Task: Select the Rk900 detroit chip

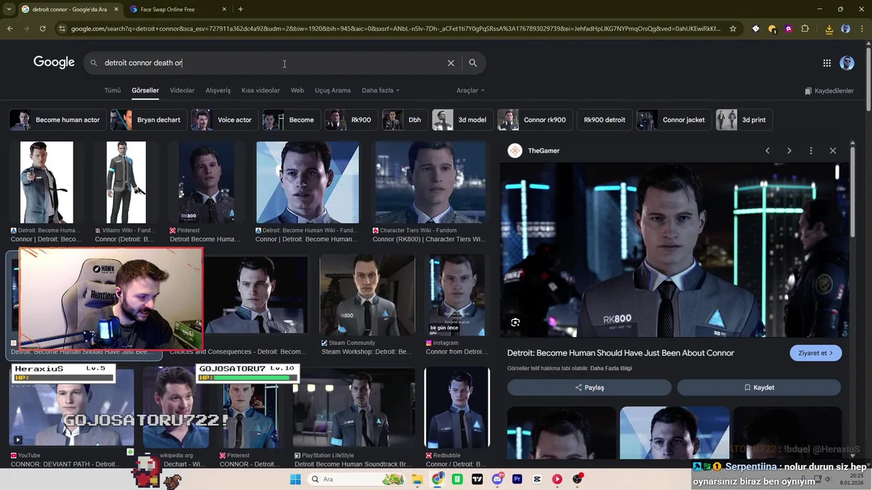Action: (x=604, y=120)
